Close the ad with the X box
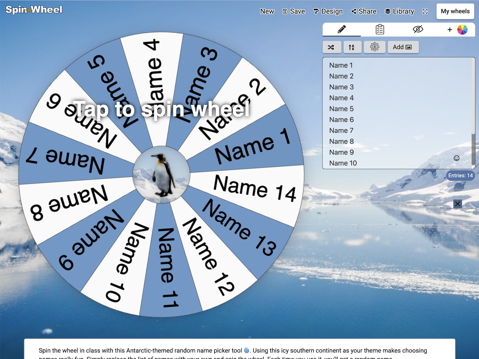 tap(457, 204)
